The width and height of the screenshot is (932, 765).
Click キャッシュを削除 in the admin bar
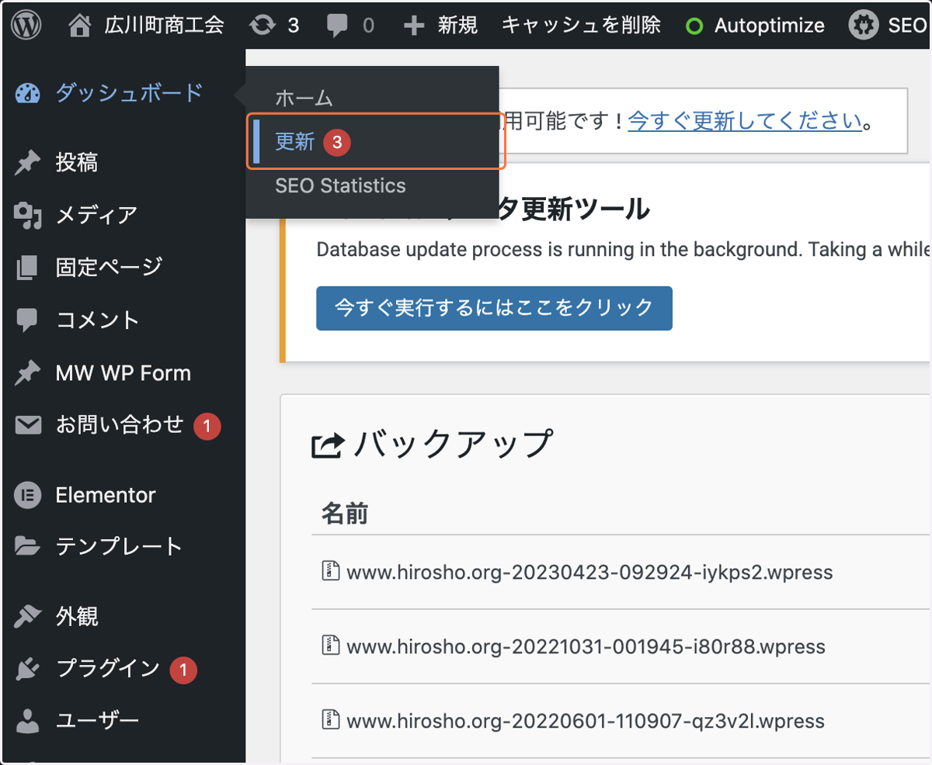pos(581,26)
